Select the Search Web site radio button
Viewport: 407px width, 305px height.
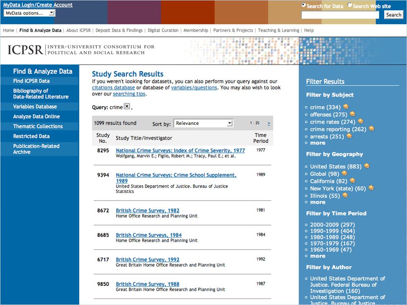tap(349, 5)
